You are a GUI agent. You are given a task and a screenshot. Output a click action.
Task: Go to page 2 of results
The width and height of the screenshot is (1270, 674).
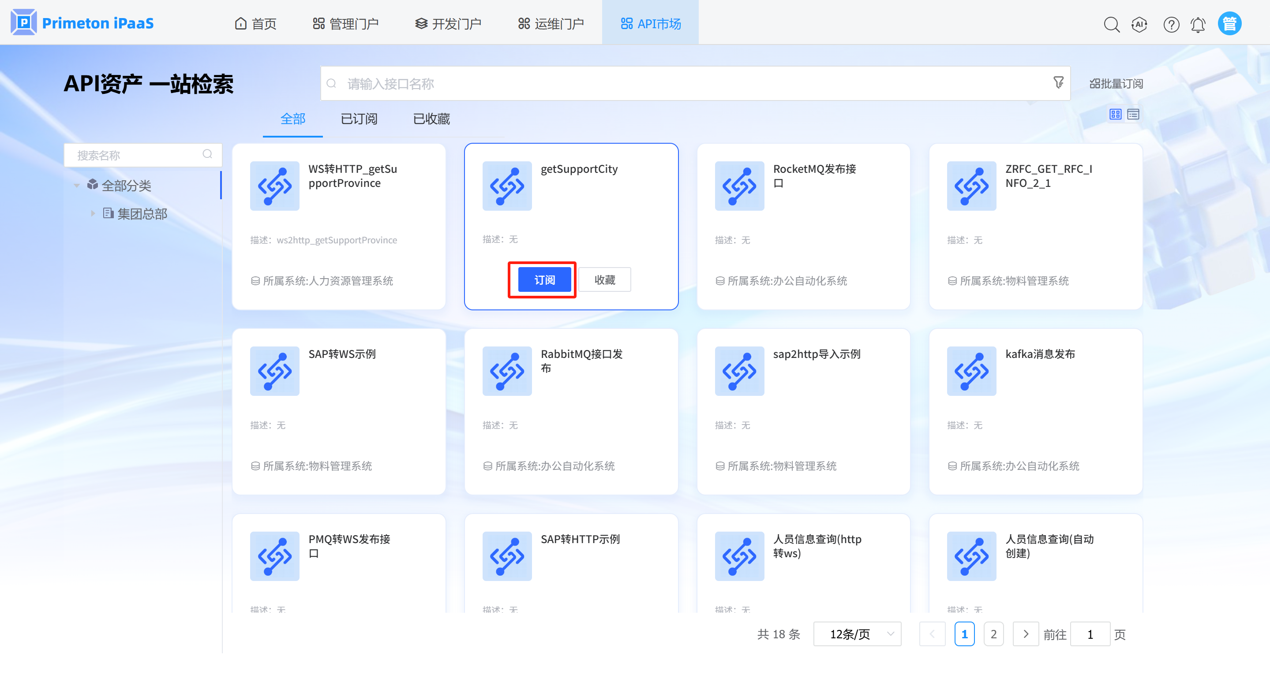[993, 634]
